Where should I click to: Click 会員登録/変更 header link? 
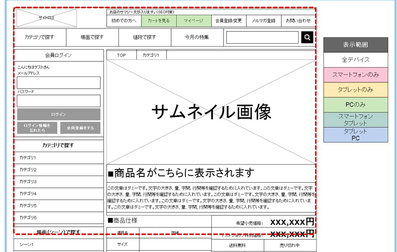tap(229, 21)
